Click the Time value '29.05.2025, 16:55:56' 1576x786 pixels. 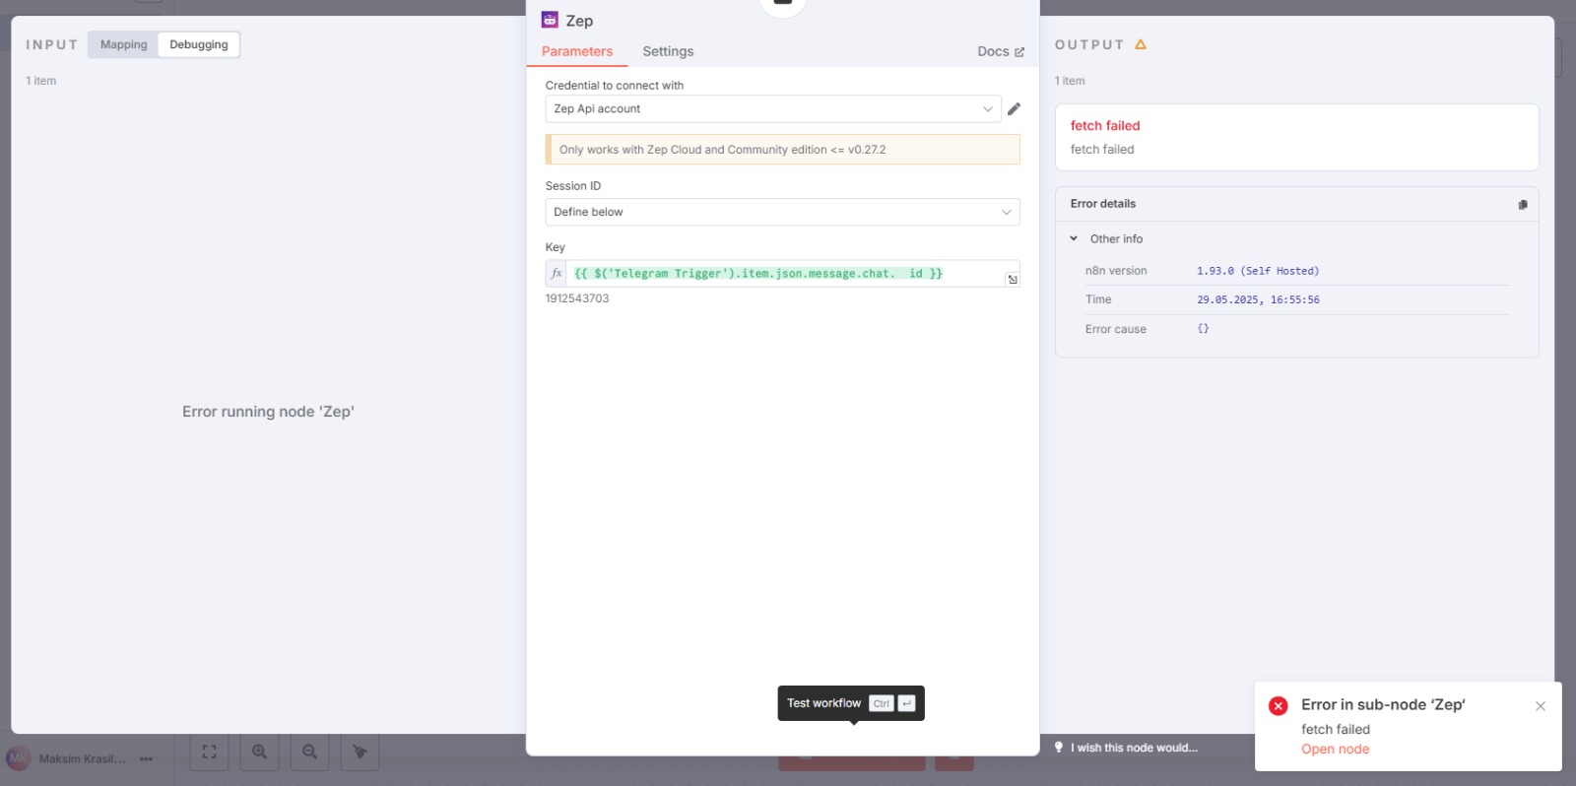[x=1258, y=299]
